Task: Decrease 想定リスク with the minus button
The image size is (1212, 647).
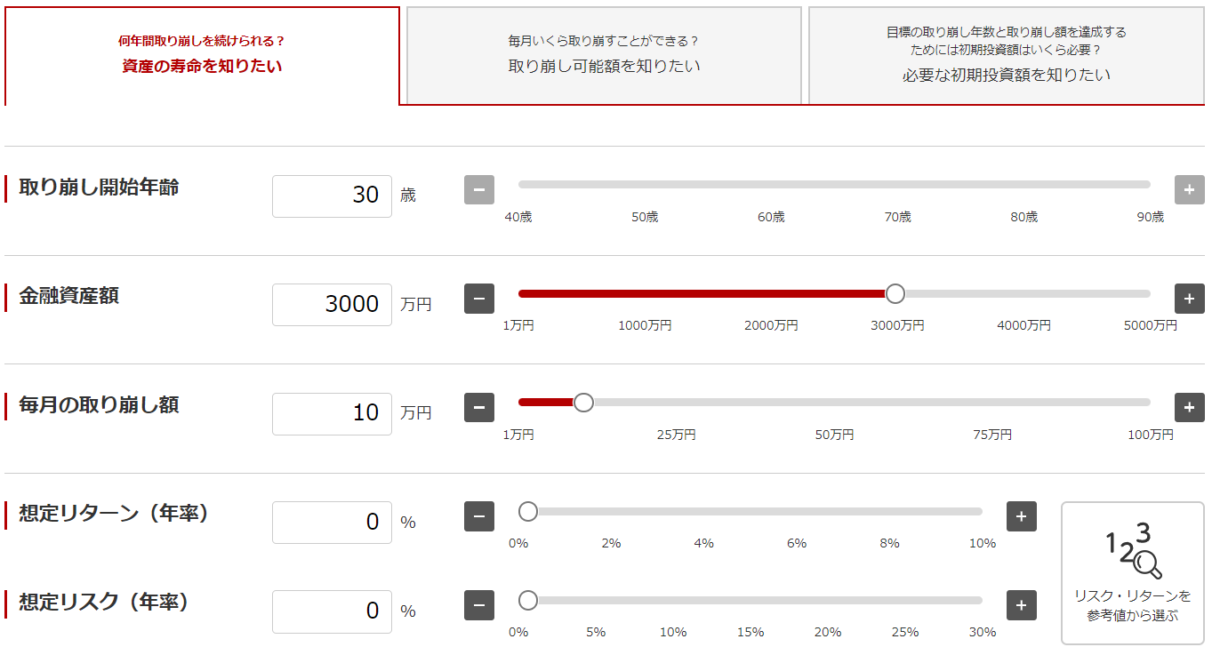Action: click(478, 605)
